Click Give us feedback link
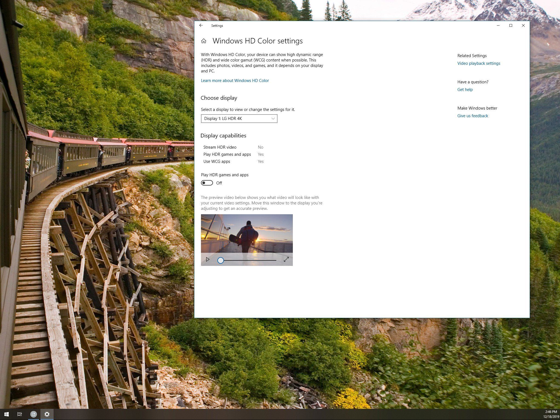The image size is (560, 420). point(472,116)
